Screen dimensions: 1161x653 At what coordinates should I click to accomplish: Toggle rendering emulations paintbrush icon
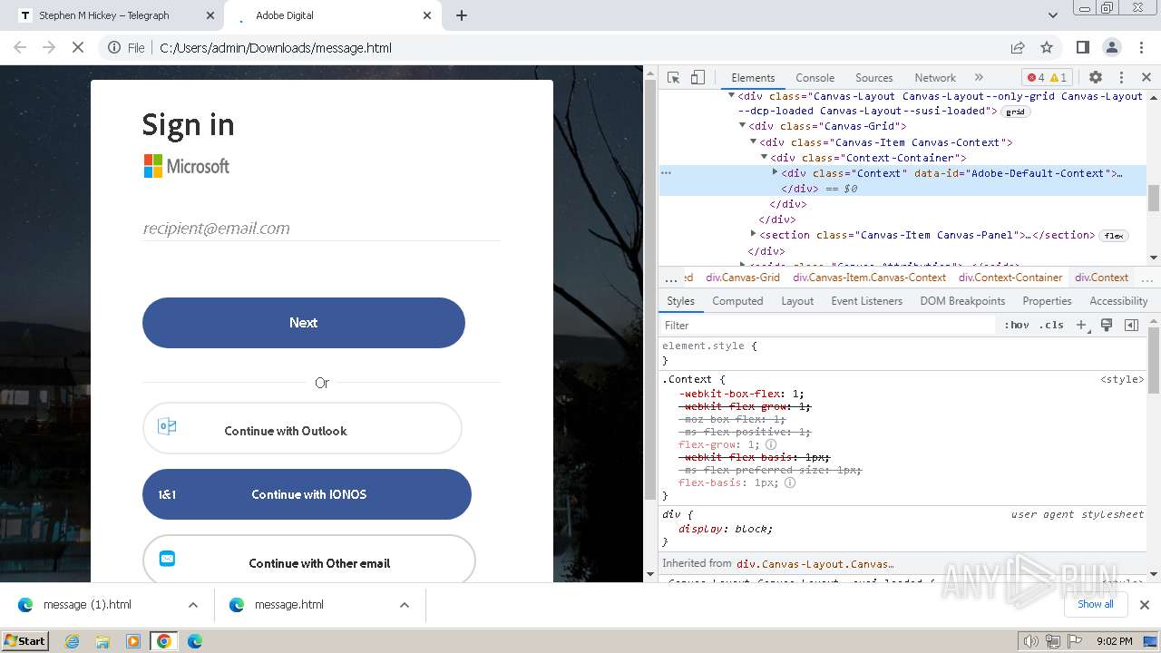point(1107,325)
